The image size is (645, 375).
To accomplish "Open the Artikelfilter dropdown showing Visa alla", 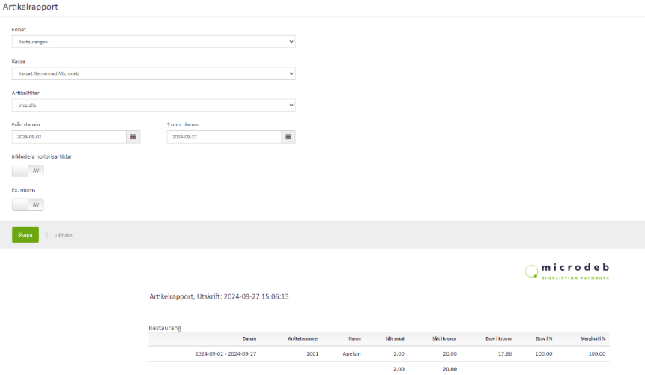I will point(154,106).
